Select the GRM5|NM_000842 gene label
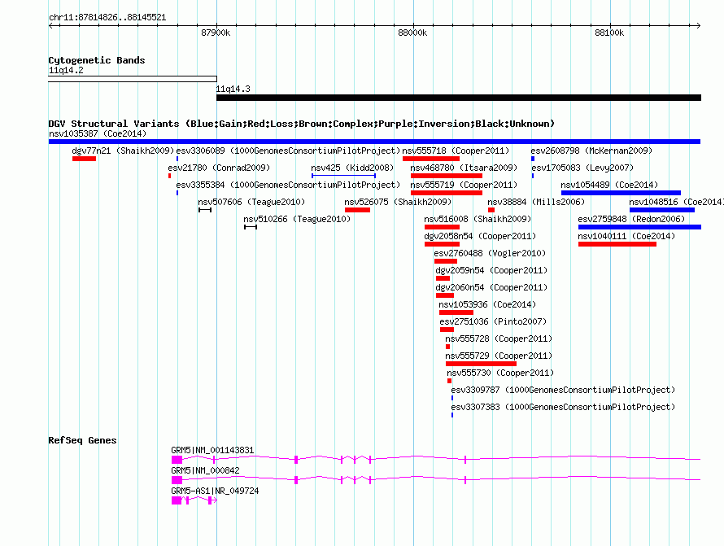724x546 pixels. coord(206,470)
